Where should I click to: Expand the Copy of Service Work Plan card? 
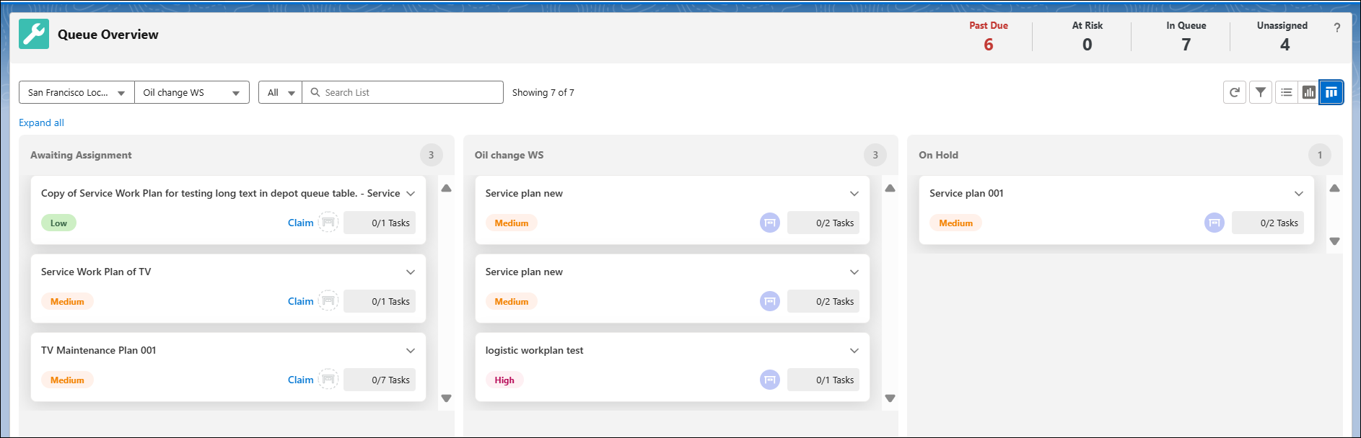pyautogui.click(x=411, y=193)
